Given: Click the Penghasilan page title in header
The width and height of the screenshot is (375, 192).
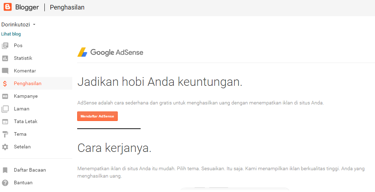Looking at the screenshot, I should coord(67,7).
